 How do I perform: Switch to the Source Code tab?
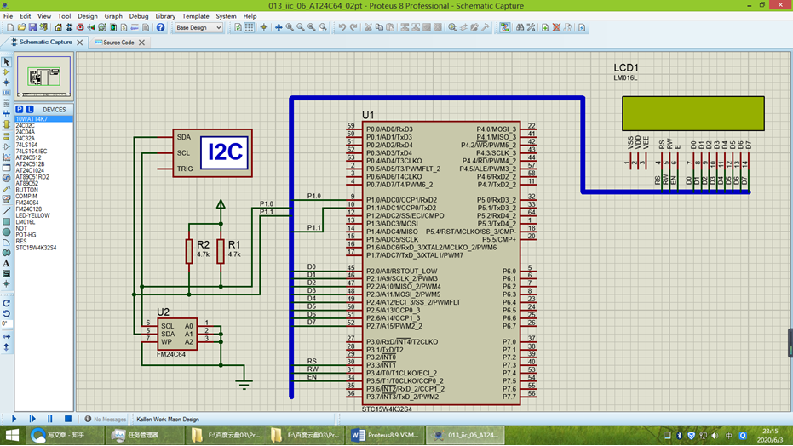click(118, 43)
